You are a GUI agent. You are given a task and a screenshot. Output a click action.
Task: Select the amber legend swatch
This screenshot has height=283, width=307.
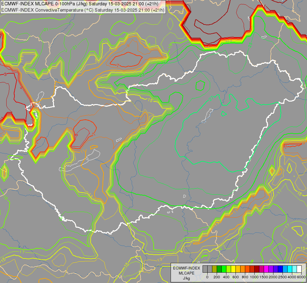coord(238,269)
